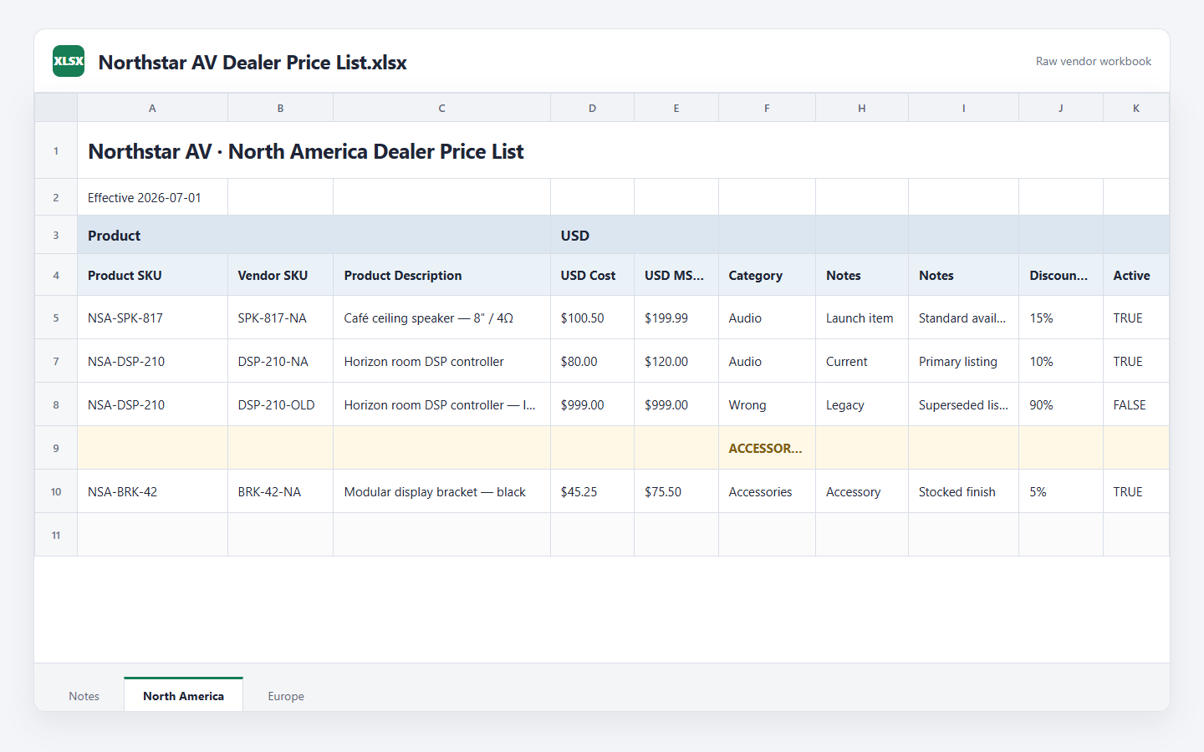The width and height of the screenshot is (1204, 752).
Task: Click the 'BRK-42-NA' cell
Action: 280,491
